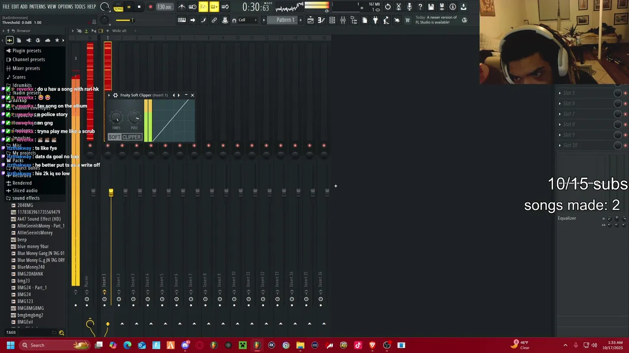Image resolution: width=629 pixels, height=353 pixels.
Task: Go to next preset in Fruity Soft Clipper
Action: click(x=178, y=95)
